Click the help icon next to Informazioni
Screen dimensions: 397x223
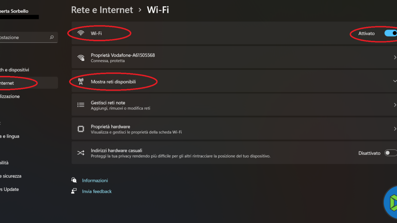tap(74, 180)
